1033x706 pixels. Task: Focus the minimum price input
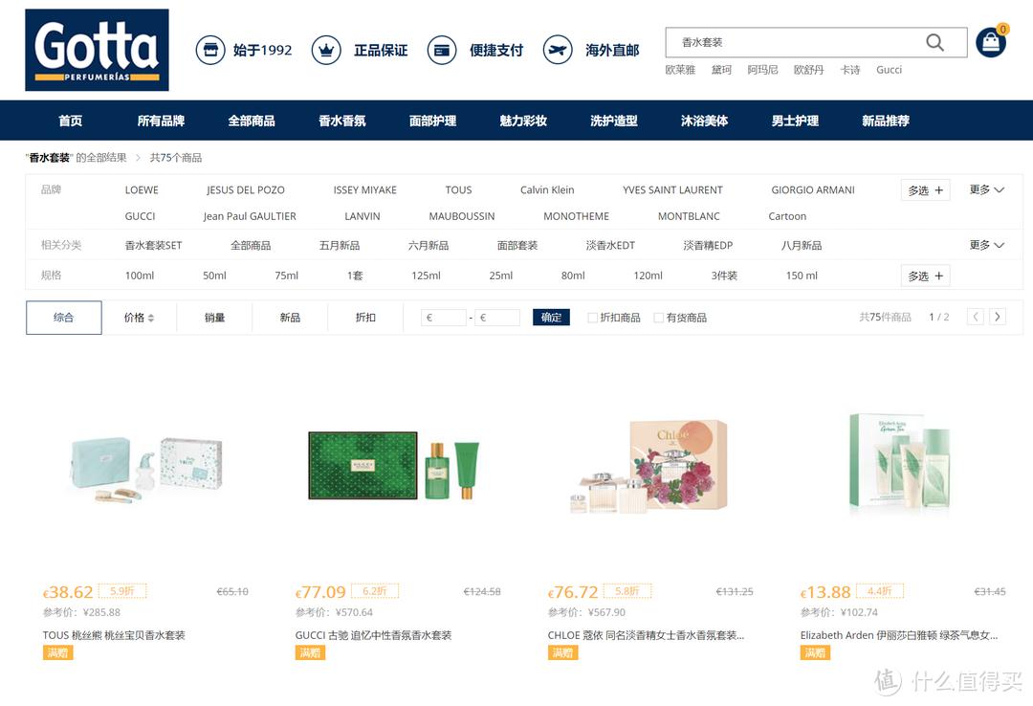coord(444,318)
